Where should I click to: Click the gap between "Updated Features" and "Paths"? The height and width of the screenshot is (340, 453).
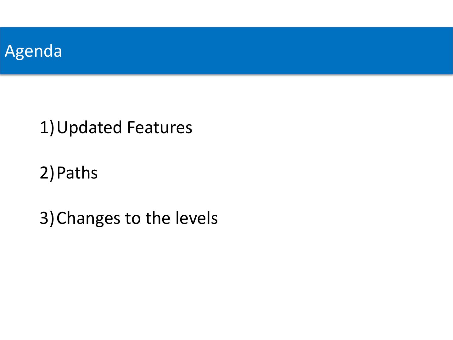(x=116, y=150)
